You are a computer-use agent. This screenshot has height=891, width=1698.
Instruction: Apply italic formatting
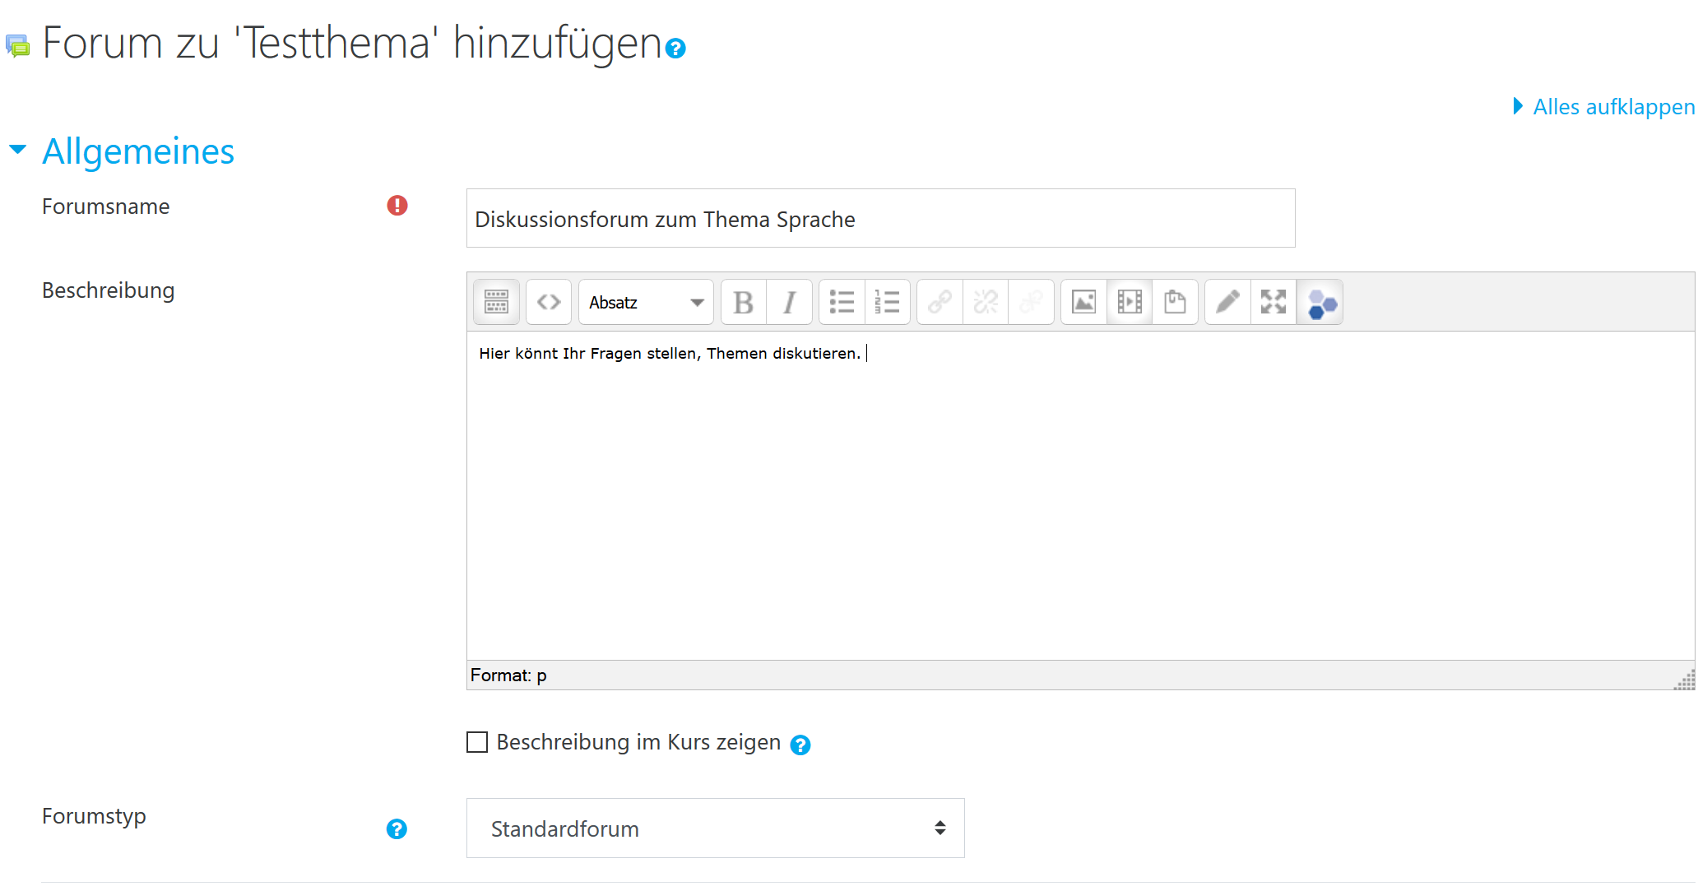point(789,303)
